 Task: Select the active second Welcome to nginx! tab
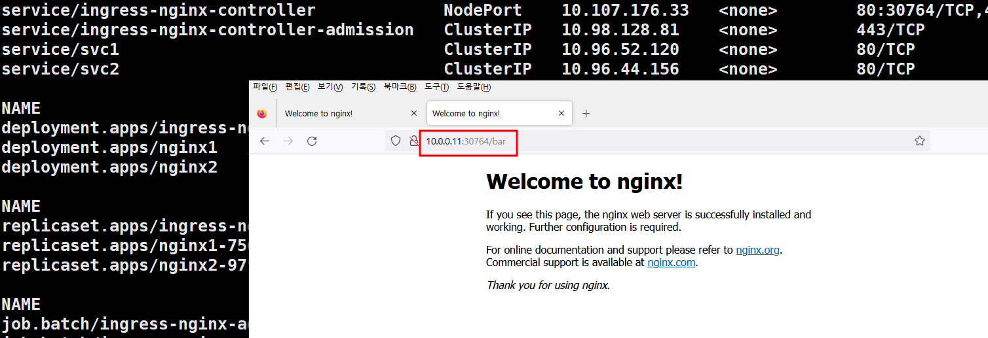(x=499, y=113)
